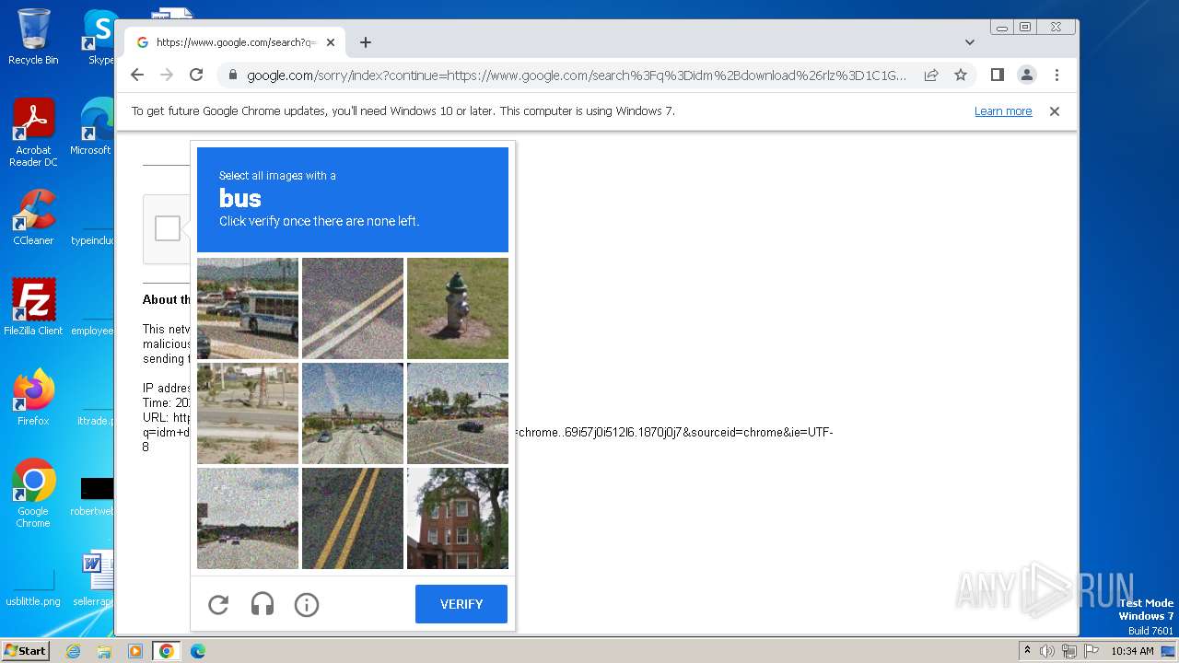
Task: Bookmark this tab with star
Action: 961,75
